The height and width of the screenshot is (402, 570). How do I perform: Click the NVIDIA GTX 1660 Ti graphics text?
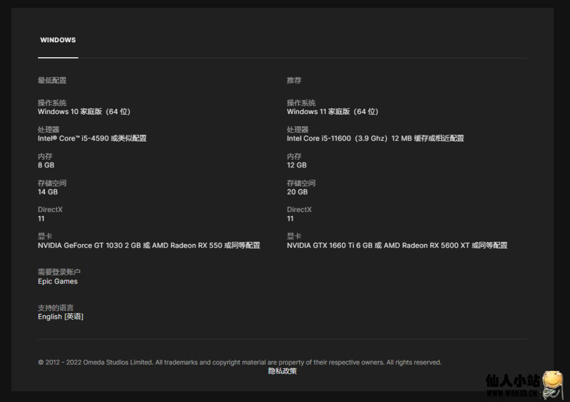coord(397,245)
